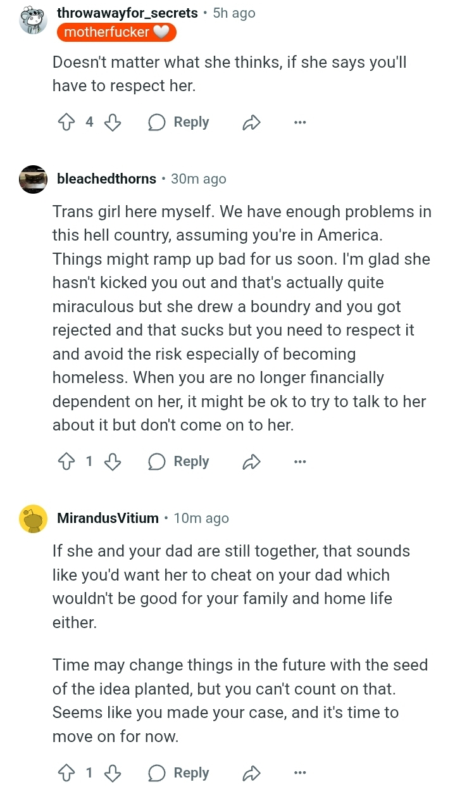Downvote bleachedthorns' comment
Screen dimensions: 455x787
[x=112, y=462]
